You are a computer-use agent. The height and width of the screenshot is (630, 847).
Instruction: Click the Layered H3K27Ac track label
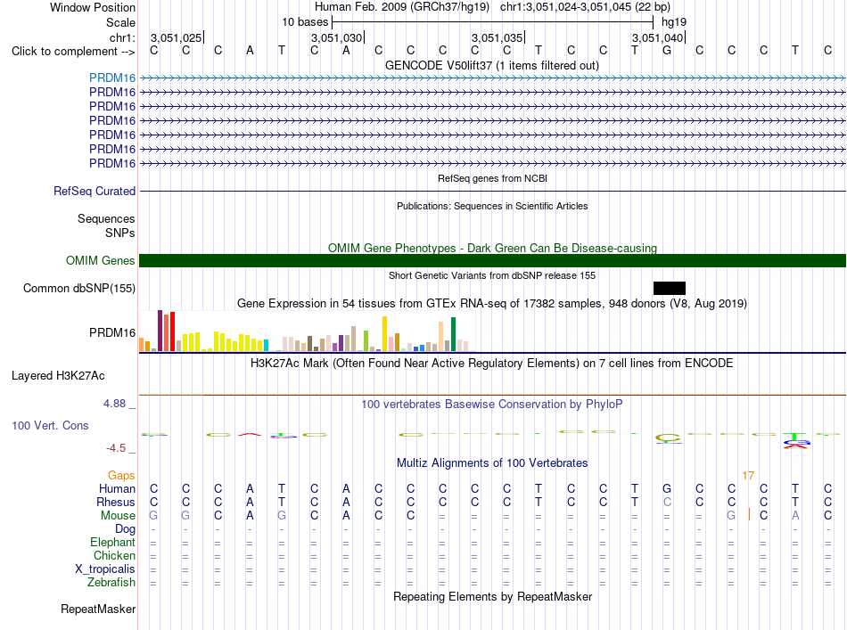coord(58,376)
